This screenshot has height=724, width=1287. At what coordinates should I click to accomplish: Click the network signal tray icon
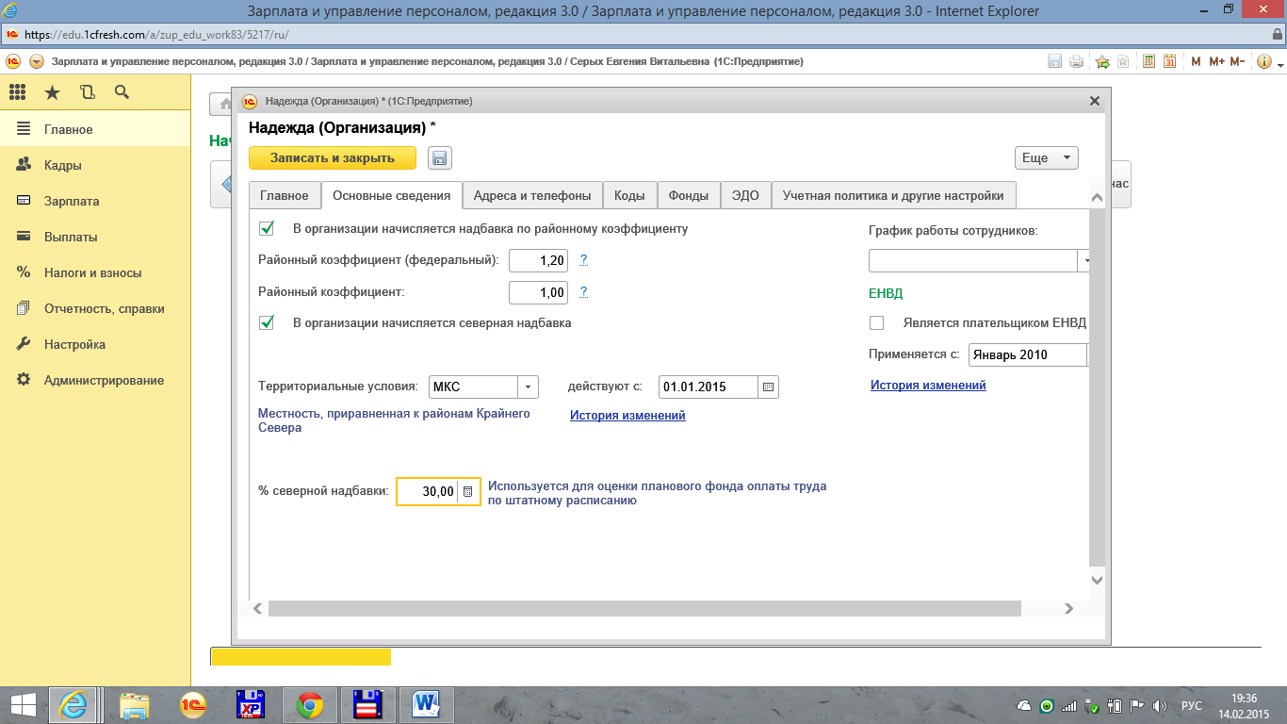1069,706
